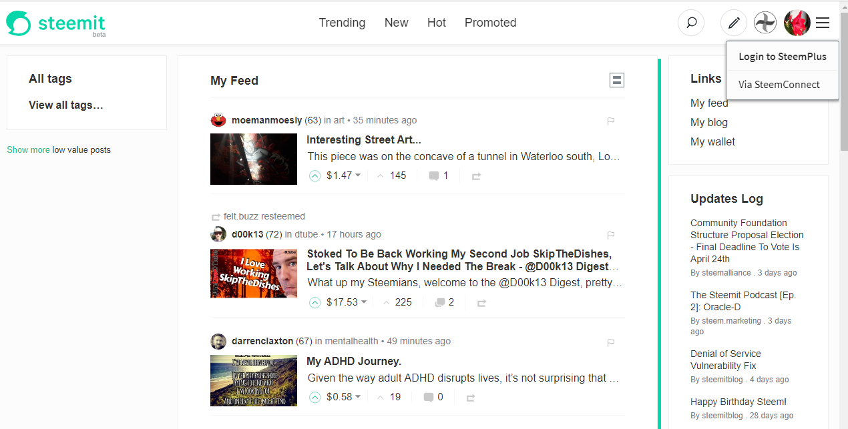Click View all tags link
This screenshot has width=848, height=429.
[x=66, y=105]
